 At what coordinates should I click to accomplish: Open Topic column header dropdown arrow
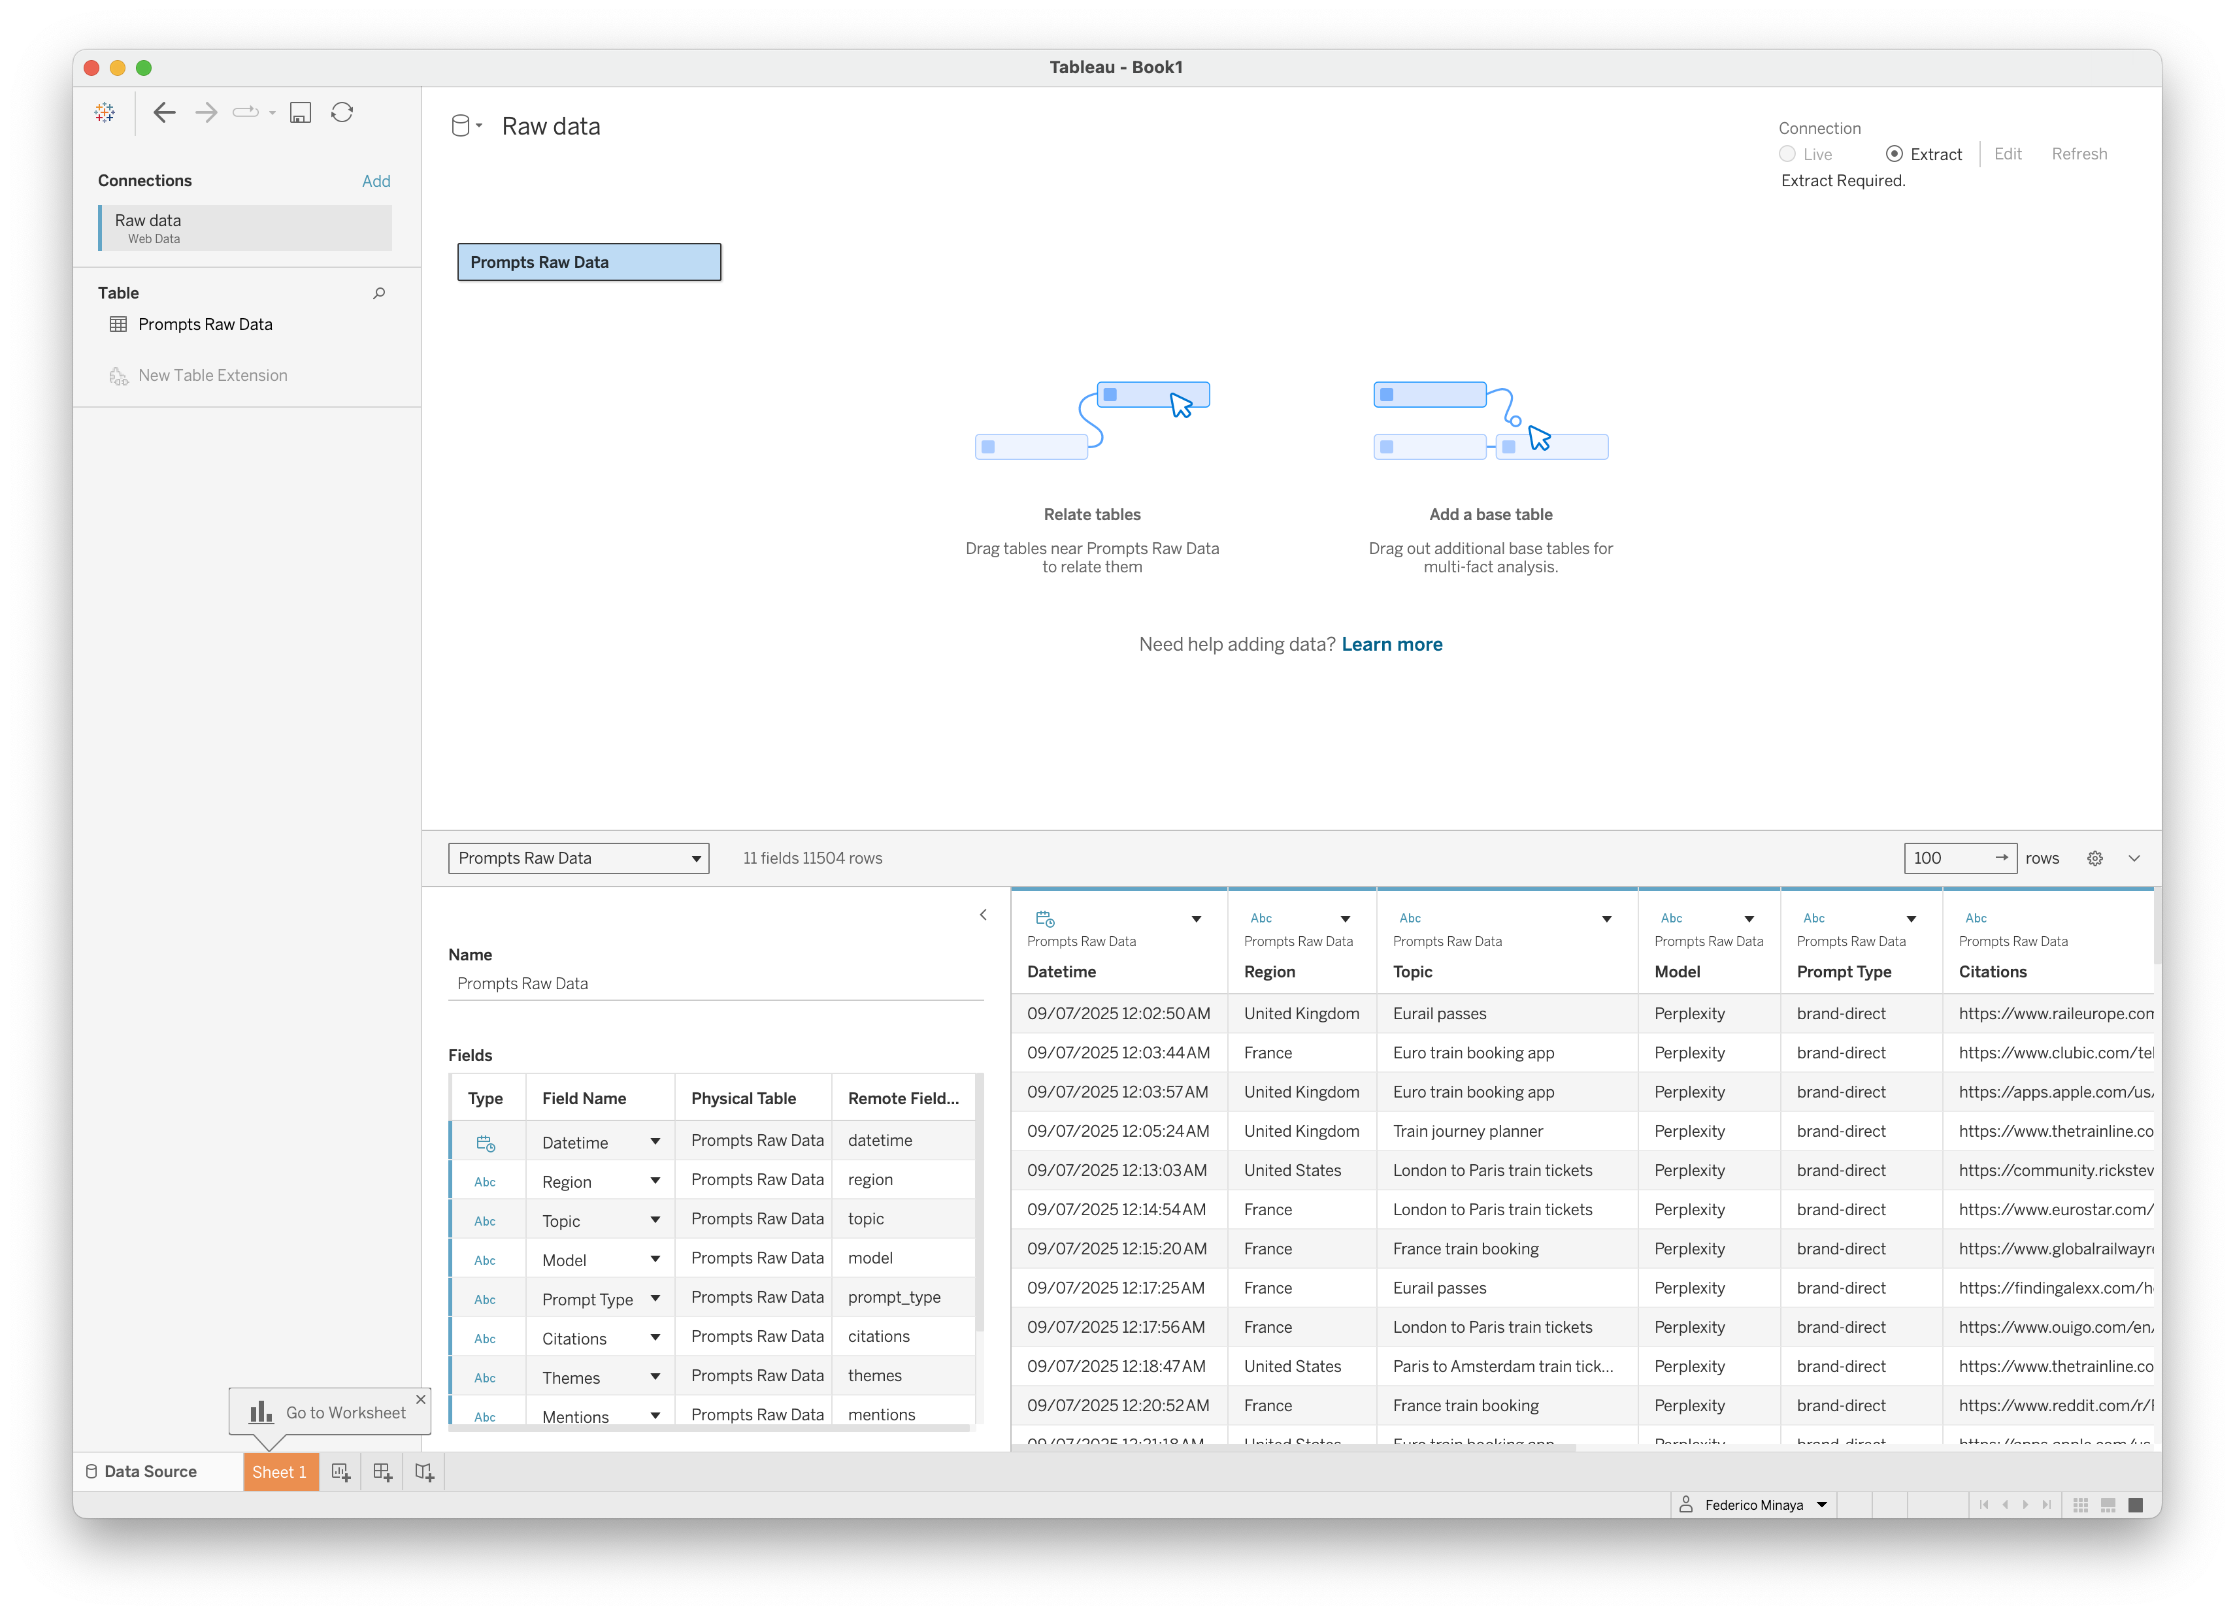[1606, 919]
